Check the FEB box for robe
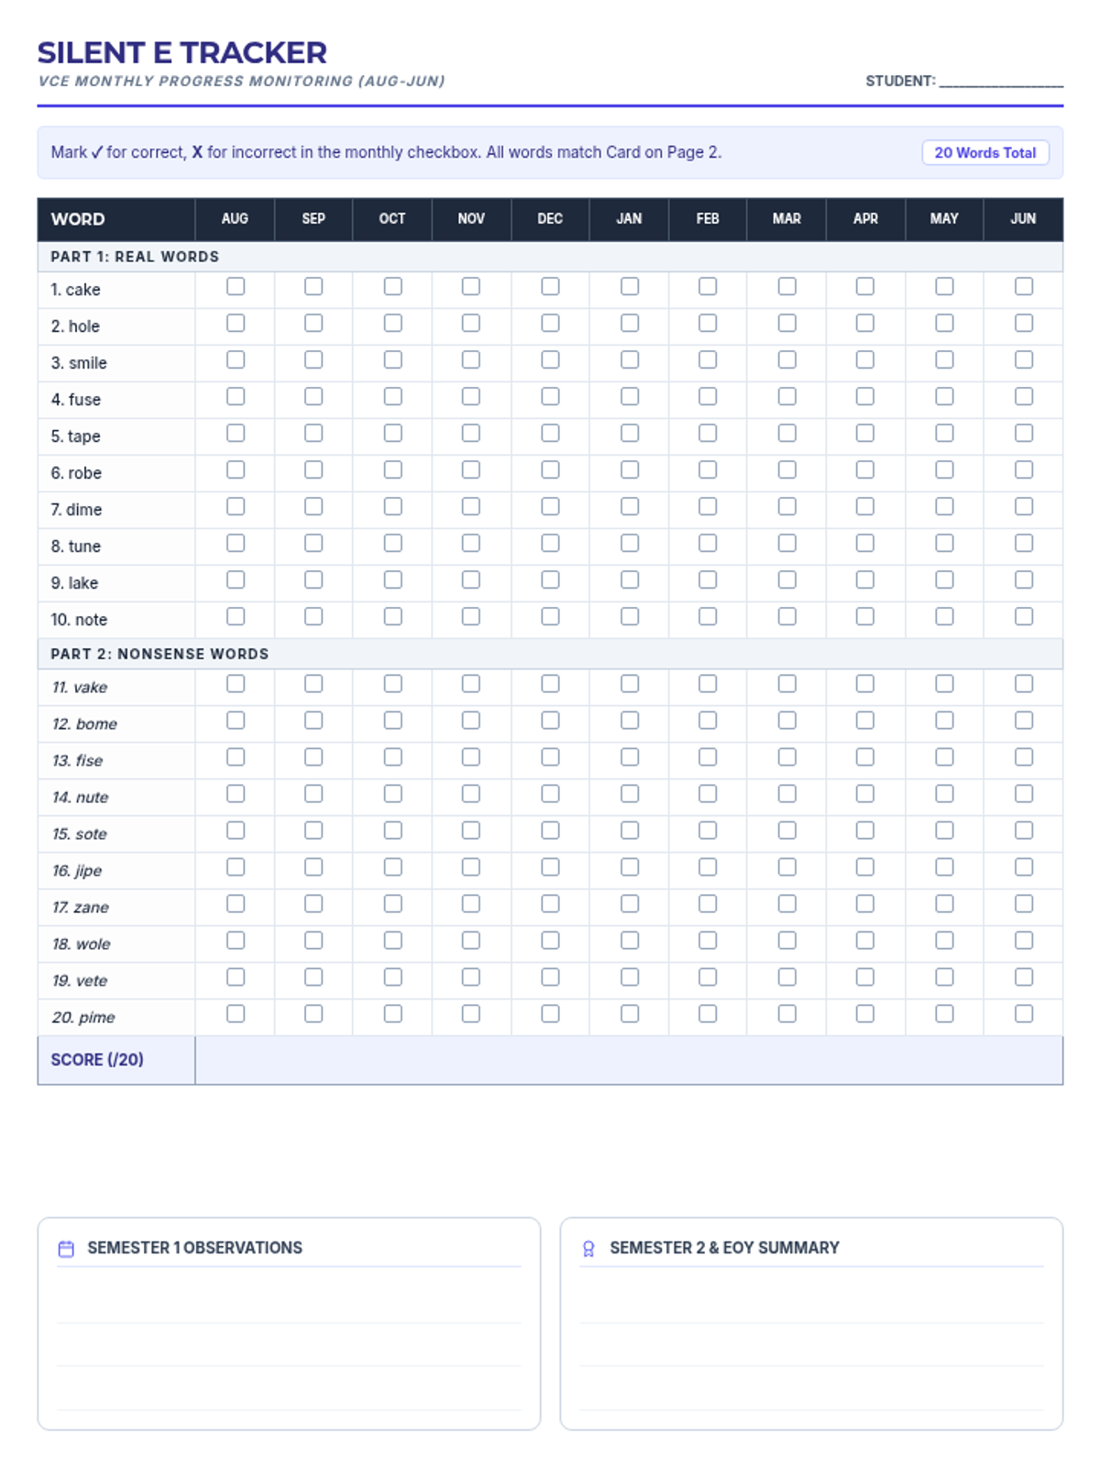Image resolution: width=1100 pixels, height=1467 pixels. pyautogui.click(x=708, y=470)
